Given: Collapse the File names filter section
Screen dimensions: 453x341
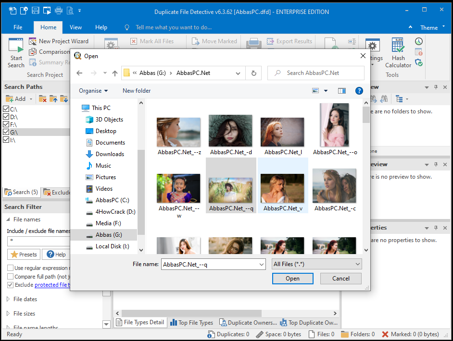Looking at the screenshot, I should click(x=8, y=219).
